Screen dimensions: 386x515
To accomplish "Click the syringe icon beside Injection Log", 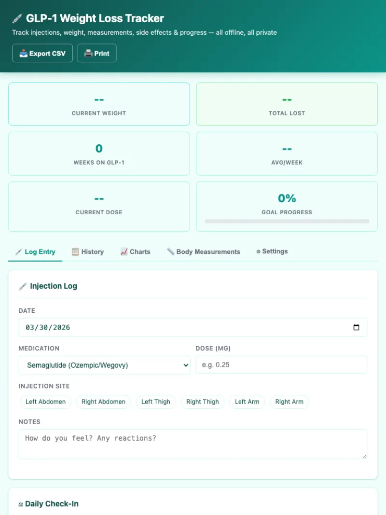I will pyautogui.click(x=23, y=286).
